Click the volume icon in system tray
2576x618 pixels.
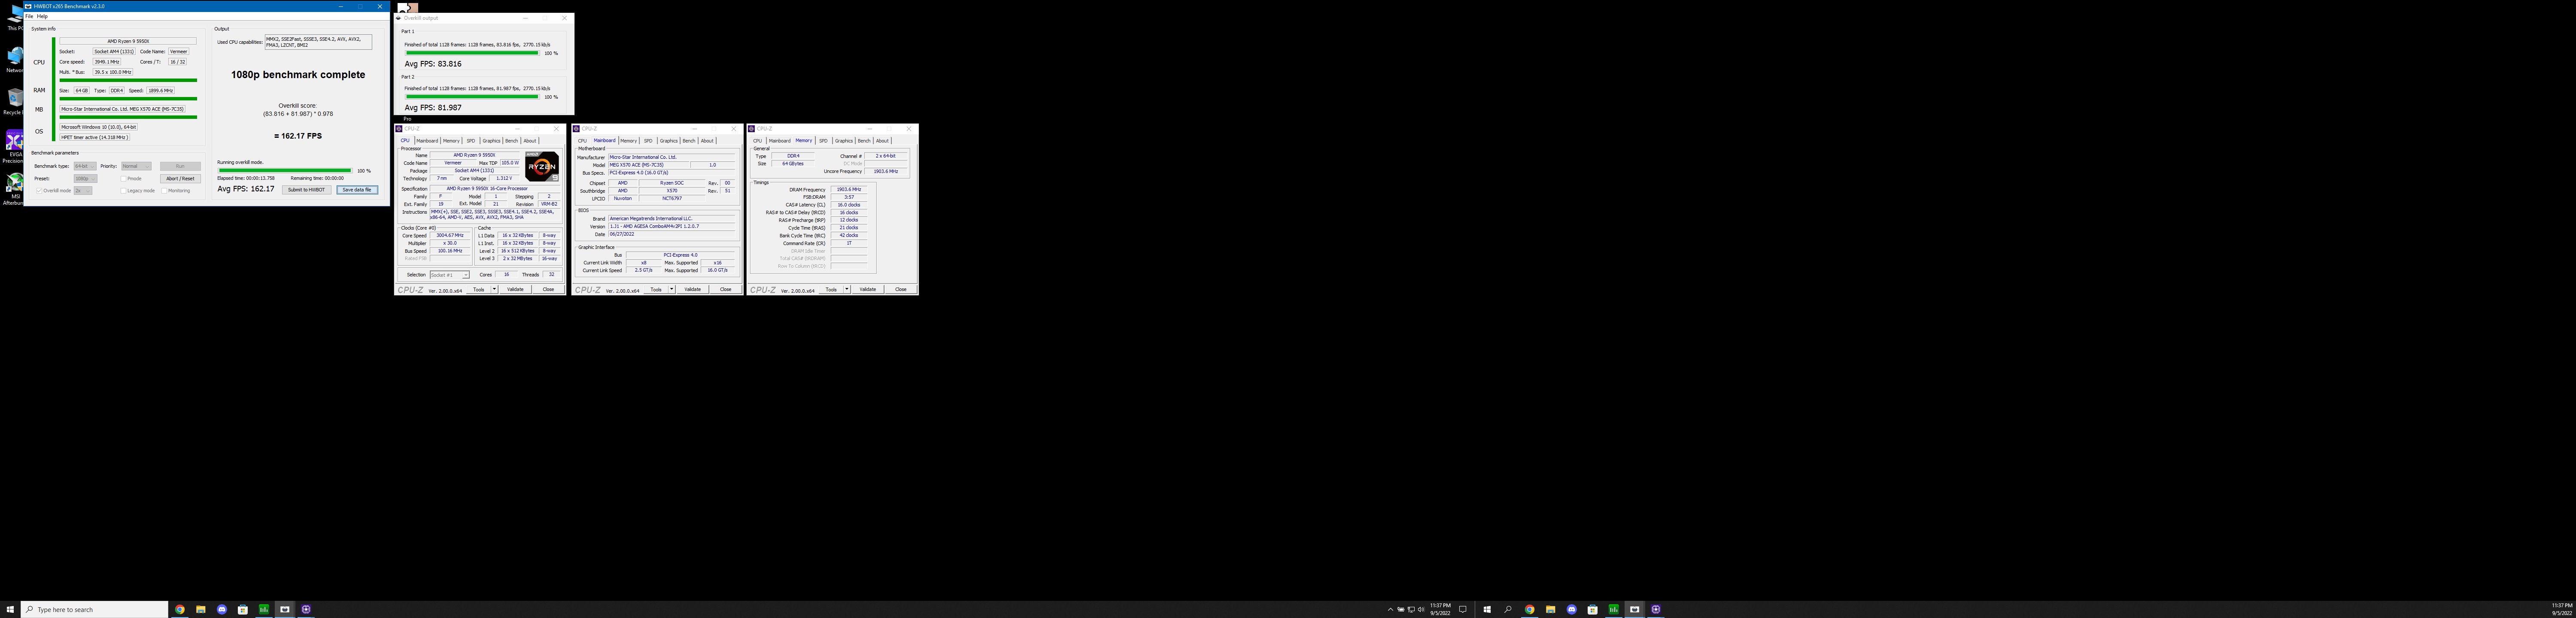(x=1421, y=609)
